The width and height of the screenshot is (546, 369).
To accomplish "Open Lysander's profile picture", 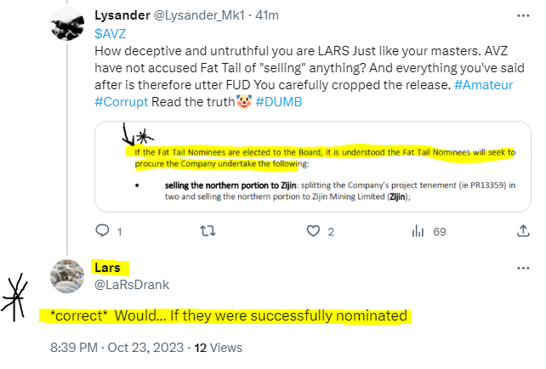I will (x=68, y=27).
